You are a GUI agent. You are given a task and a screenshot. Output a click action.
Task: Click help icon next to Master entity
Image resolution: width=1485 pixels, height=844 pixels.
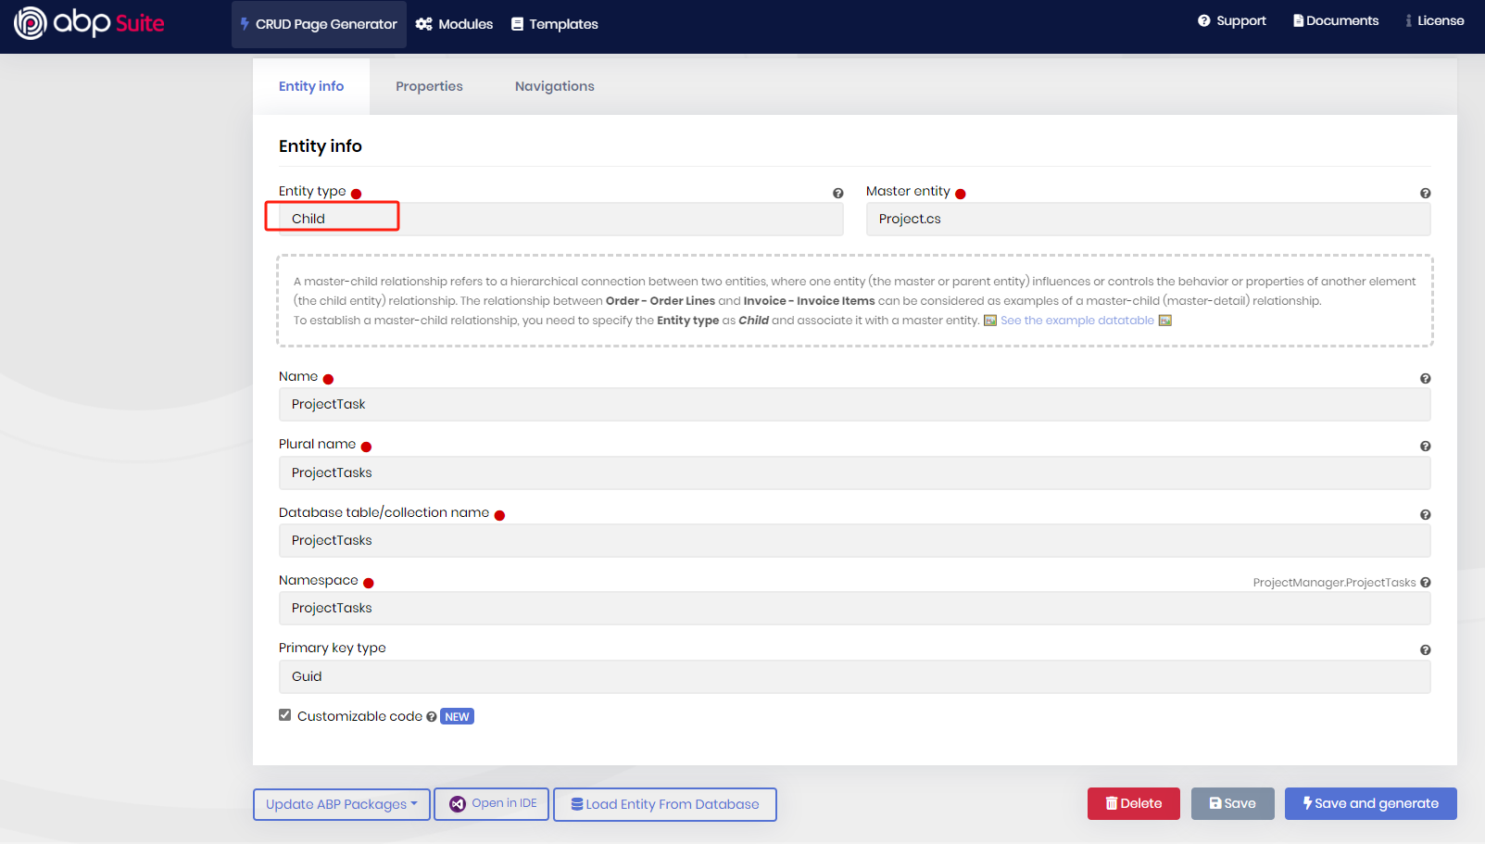click(x=1425, y=194)
